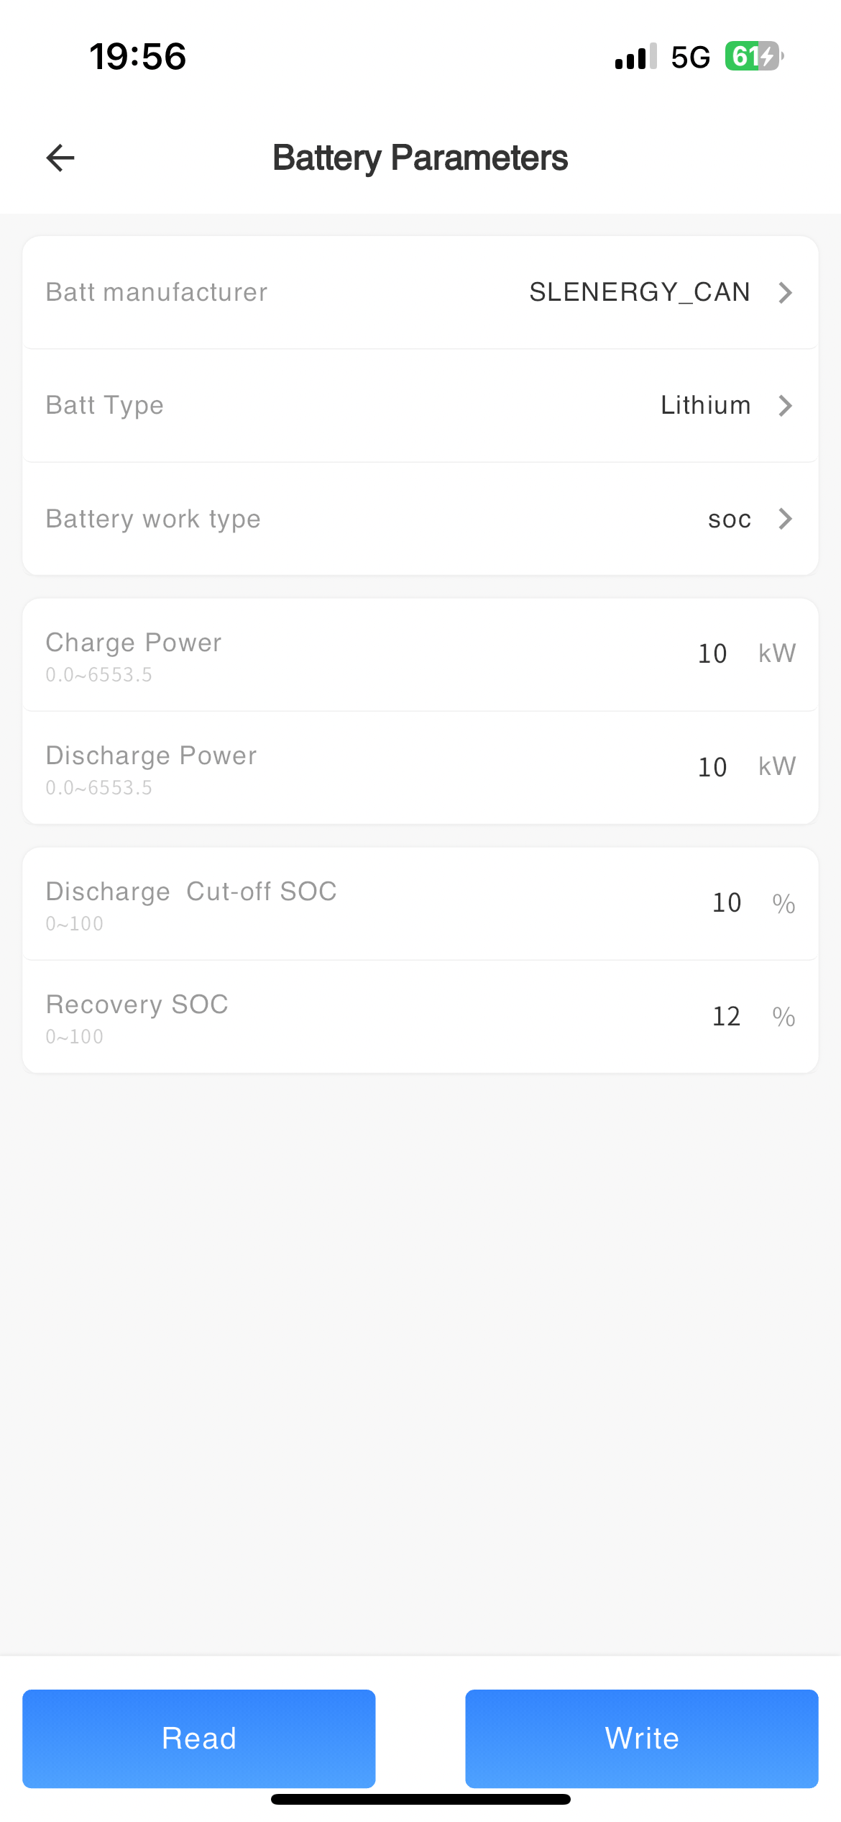Edit Discharge Cut-off SOC value
This screenshot has height=1822, width=841.
coord(726,902)
